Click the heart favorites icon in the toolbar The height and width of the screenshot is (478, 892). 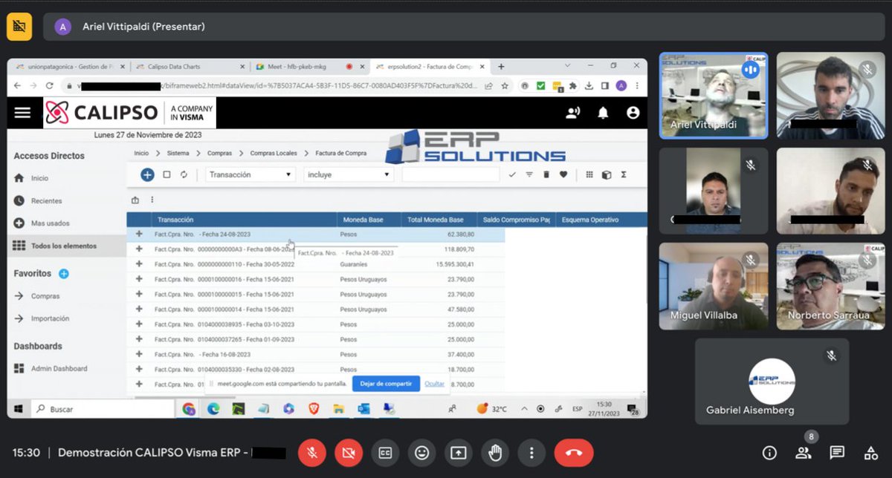point(563,174)
